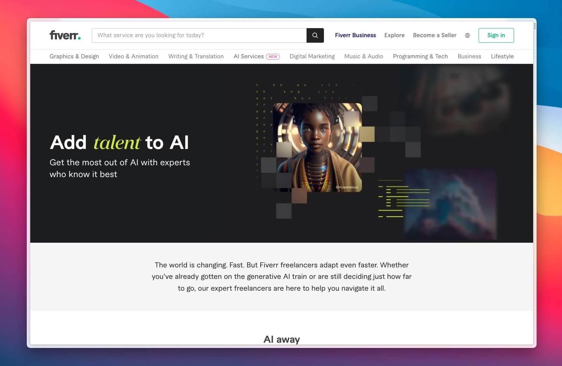Click the @rizwaneous credit on portrait
The image size is (562, 366).
(347, 187)
